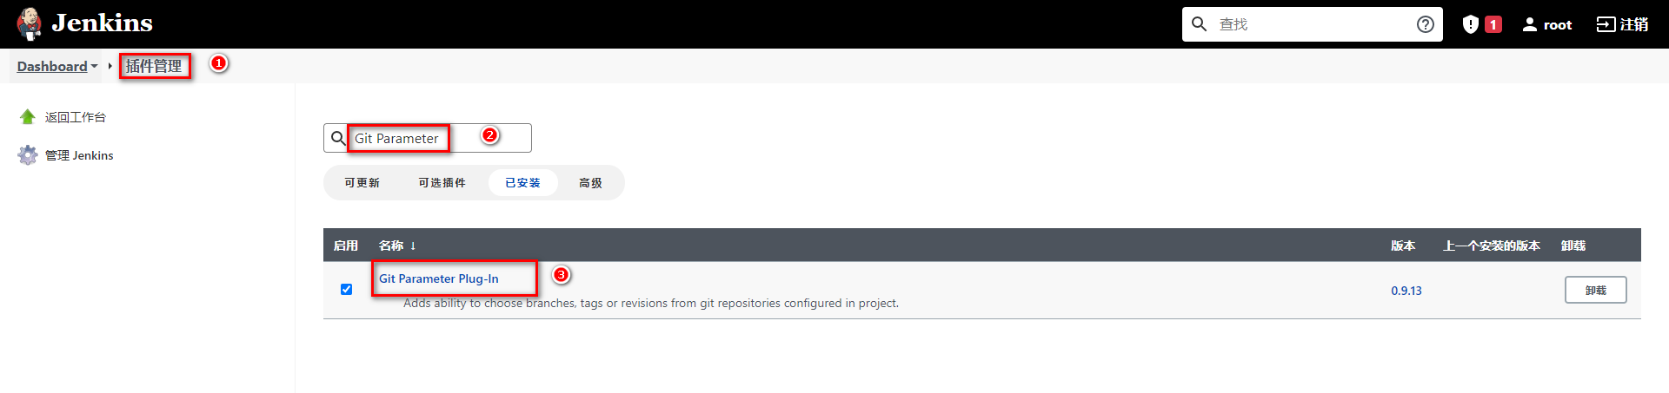
Task: Click the version 0.9.13 link
Action: tap(1406, 291)
